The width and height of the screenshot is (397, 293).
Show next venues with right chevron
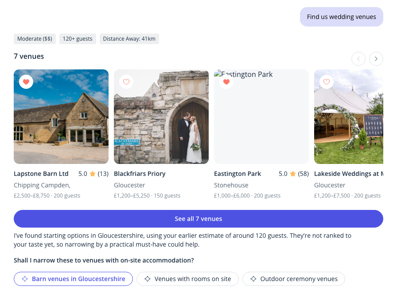(376, 59)
